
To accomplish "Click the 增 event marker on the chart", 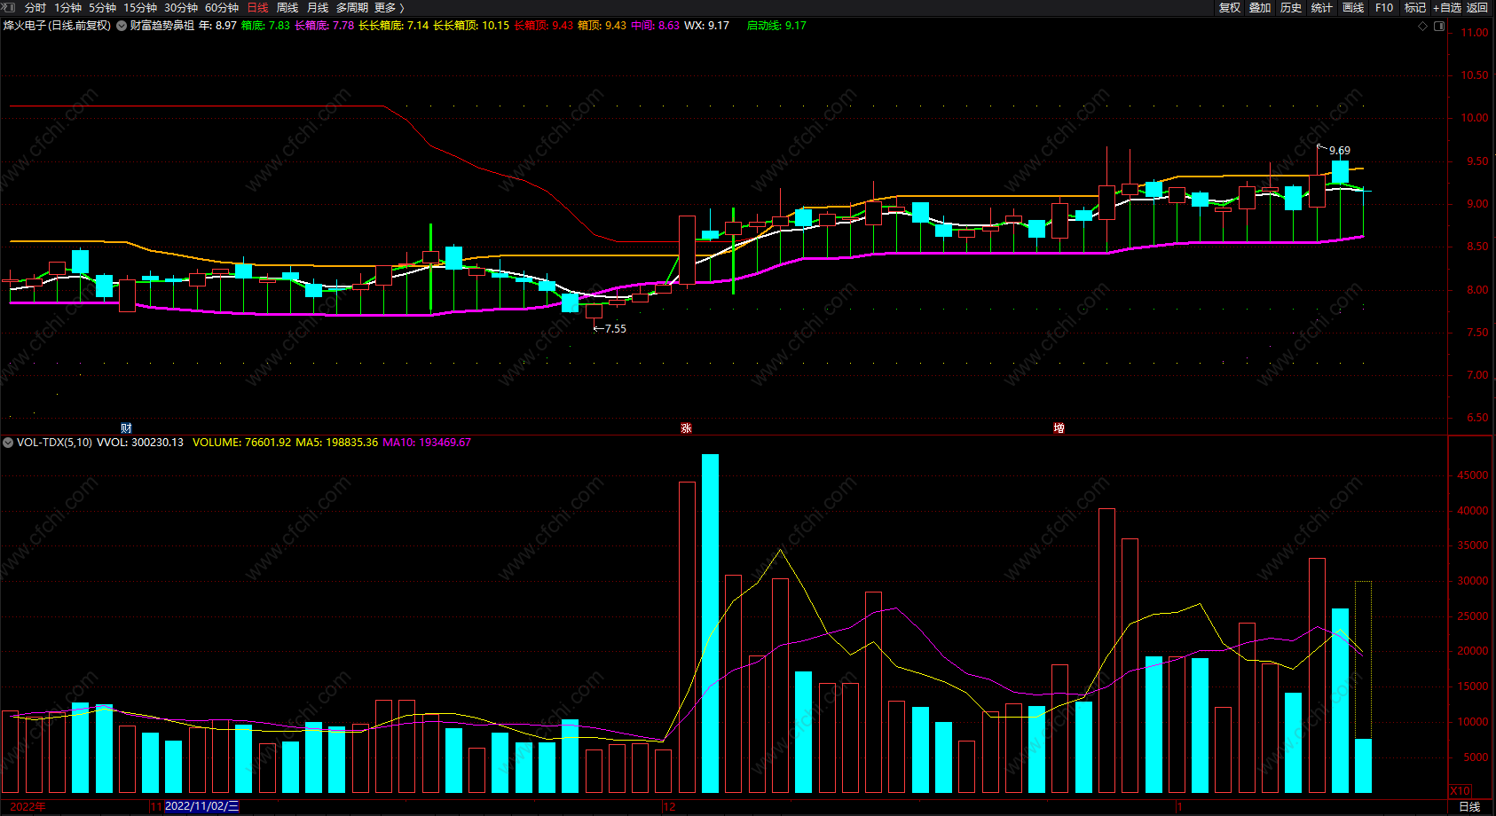I will 1059,428.
